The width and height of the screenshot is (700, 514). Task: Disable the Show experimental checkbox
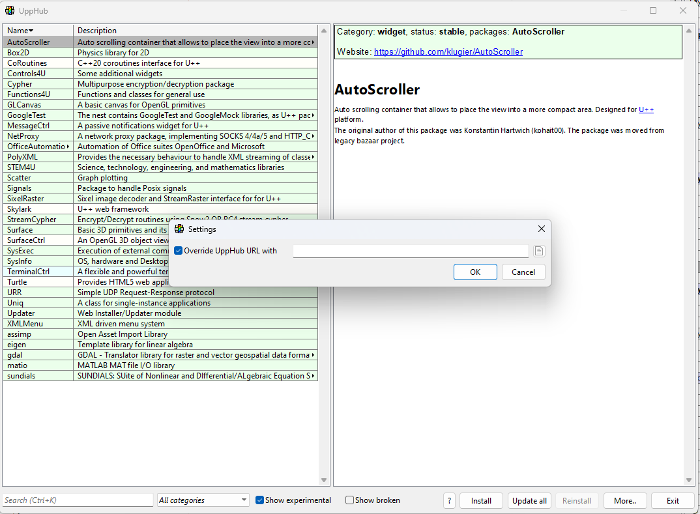coord(259,500)
